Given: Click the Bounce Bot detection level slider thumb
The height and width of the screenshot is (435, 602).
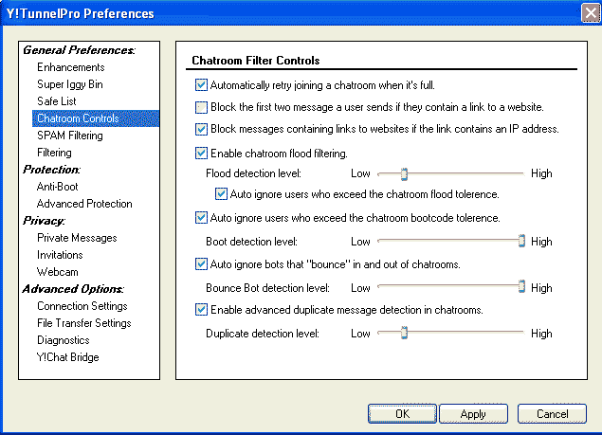Looking at the screenshot, I should point(521,286).
